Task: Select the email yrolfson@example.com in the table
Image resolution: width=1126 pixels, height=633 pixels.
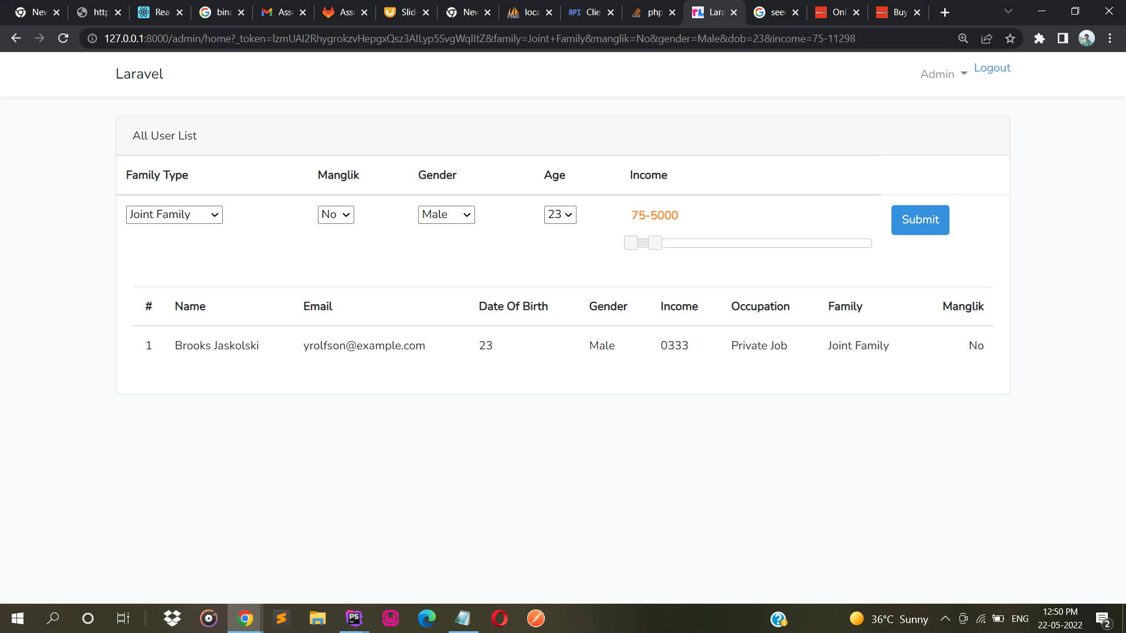Action: pos(364,345)
